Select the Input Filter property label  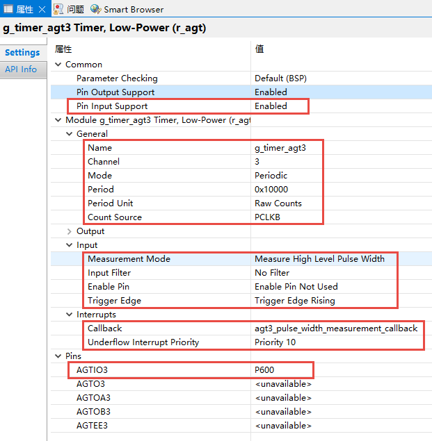tap(109, 273)
